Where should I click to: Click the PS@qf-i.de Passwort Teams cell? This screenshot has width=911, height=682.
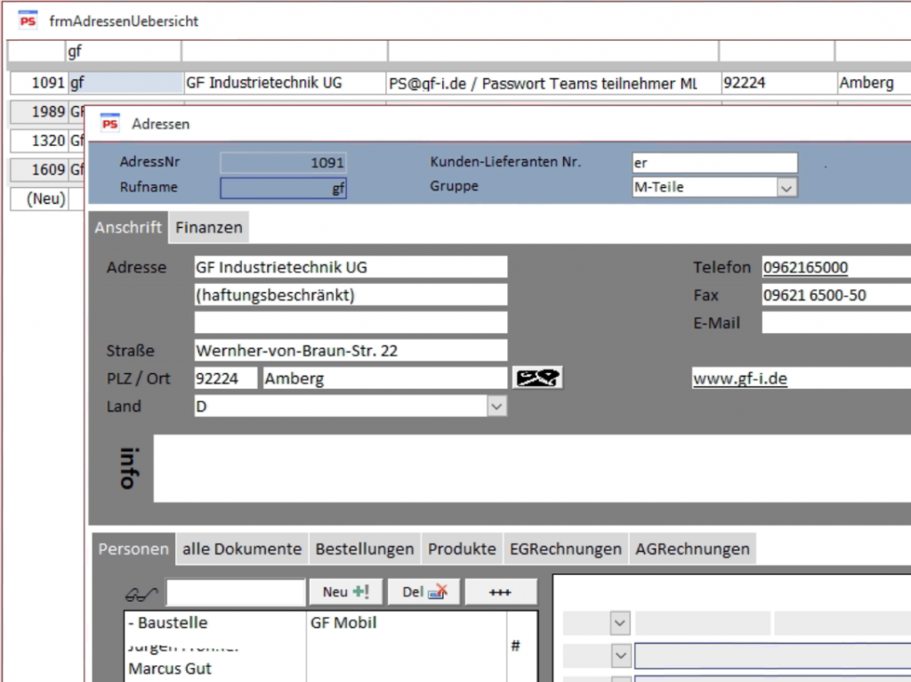pyautogui.click(x=553, y=83)
